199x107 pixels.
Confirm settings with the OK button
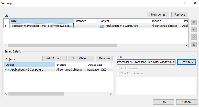tap(163, 102)
